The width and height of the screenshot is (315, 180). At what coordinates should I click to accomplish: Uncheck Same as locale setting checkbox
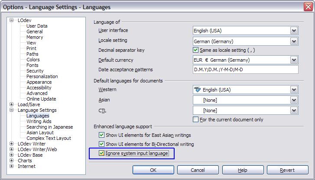pyautogui.click(x=195, y=50)
